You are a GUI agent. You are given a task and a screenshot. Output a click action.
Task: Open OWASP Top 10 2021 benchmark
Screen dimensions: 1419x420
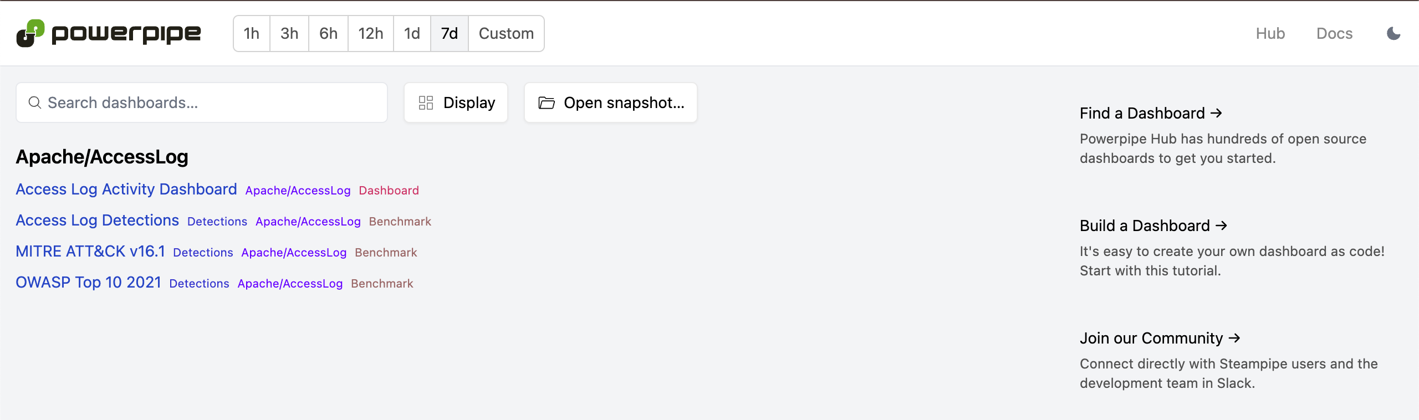click(88, 283)
